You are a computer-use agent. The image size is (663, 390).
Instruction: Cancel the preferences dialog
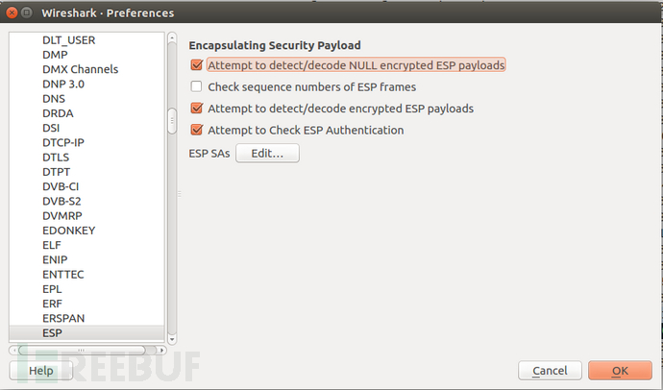point(550,370)
